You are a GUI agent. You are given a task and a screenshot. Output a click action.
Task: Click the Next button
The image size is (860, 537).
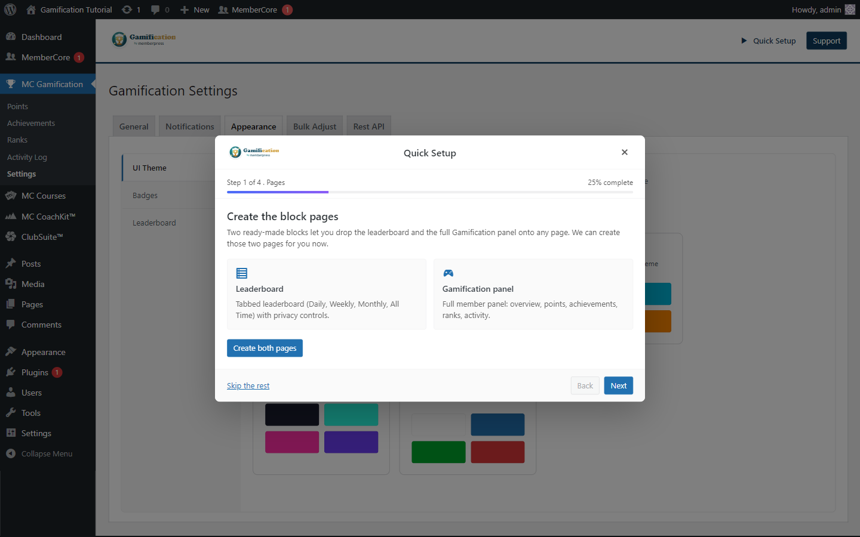coord(619,385)
